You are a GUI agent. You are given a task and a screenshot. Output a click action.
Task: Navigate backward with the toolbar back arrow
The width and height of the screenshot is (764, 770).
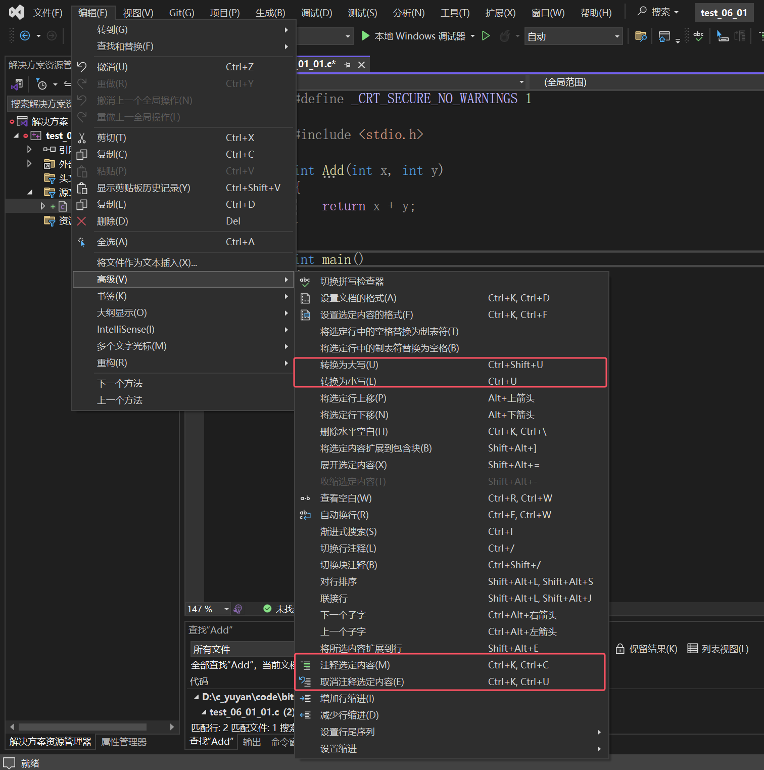pos(25,35)
